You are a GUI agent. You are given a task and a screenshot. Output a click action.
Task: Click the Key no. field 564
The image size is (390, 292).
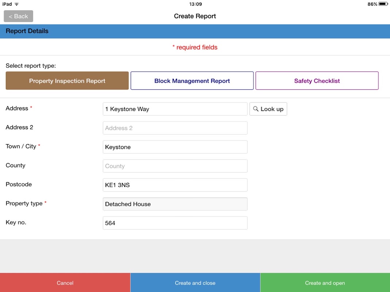[175, 223]
